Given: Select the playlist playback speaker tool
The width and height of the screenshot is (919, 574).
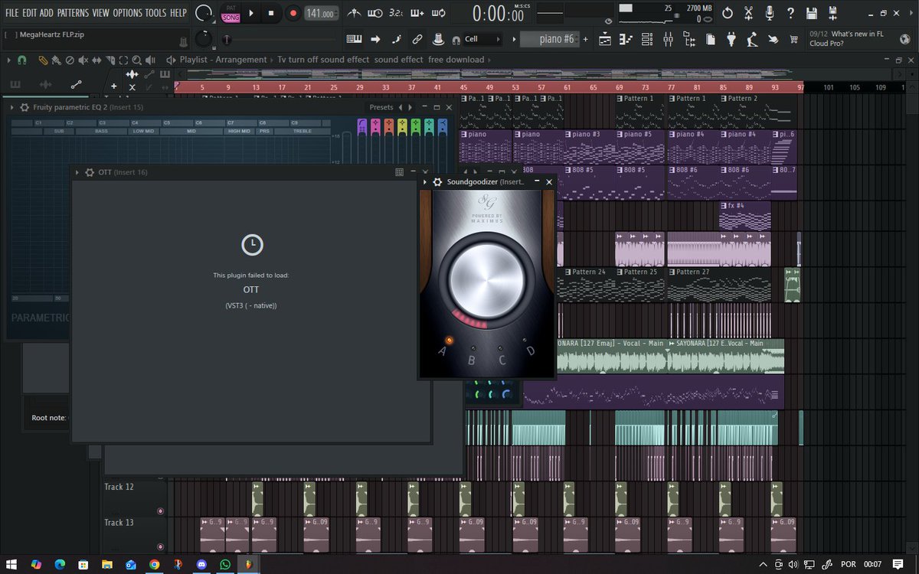Looking at the screenshot, I should (149, 60).
